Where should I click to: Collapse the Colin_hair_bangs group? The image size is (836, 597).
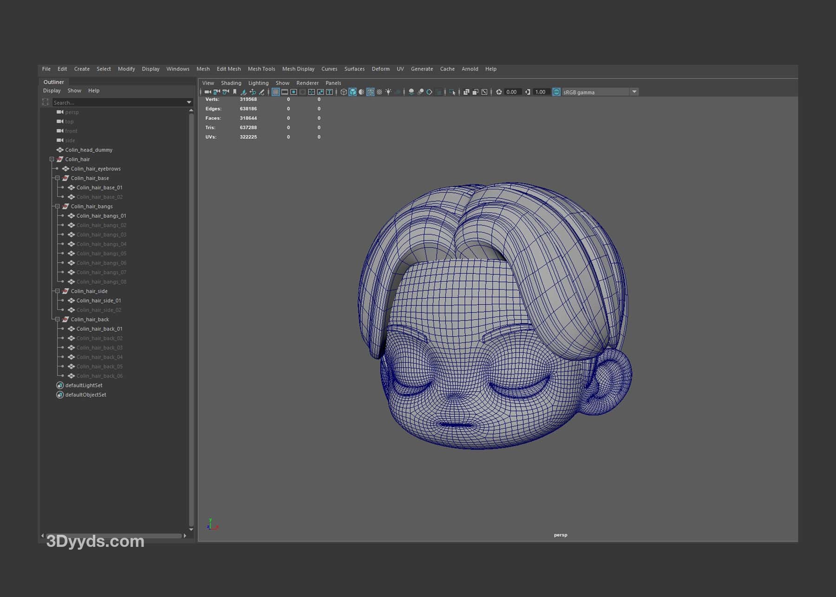tap(58, 206)
